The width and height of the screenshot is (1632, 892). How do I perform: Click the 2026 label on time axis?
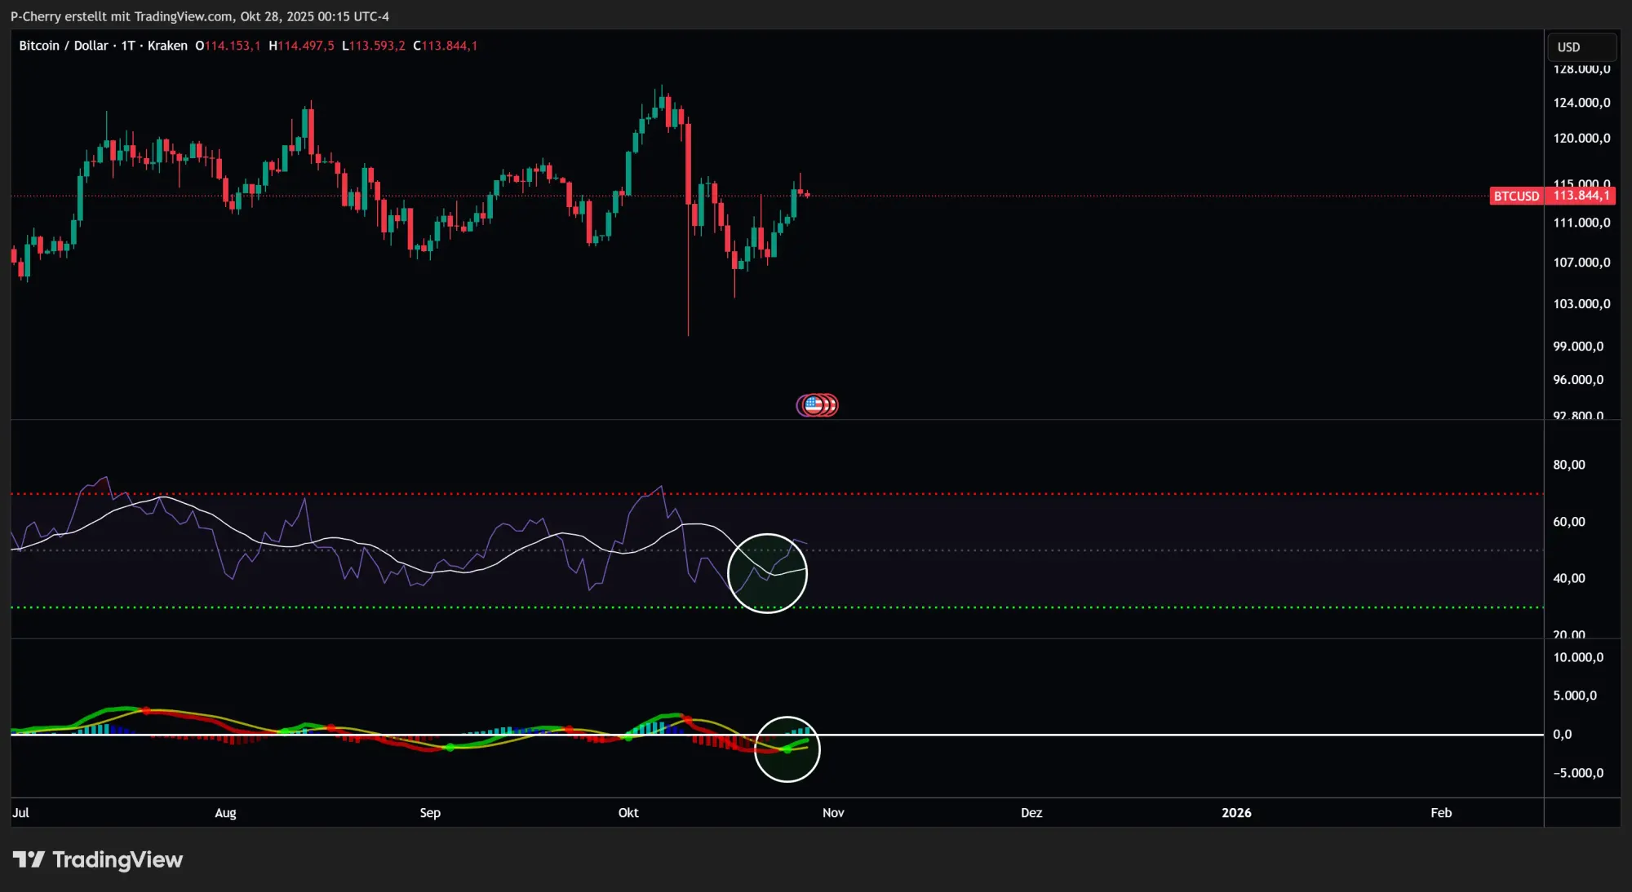pyautogui.click(x=1236, y=812)
